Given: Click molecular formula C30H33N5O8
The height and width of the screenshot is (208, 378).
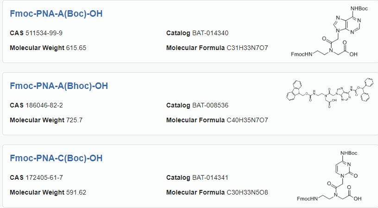Looking at the screenshot, I should pos(247,192).
